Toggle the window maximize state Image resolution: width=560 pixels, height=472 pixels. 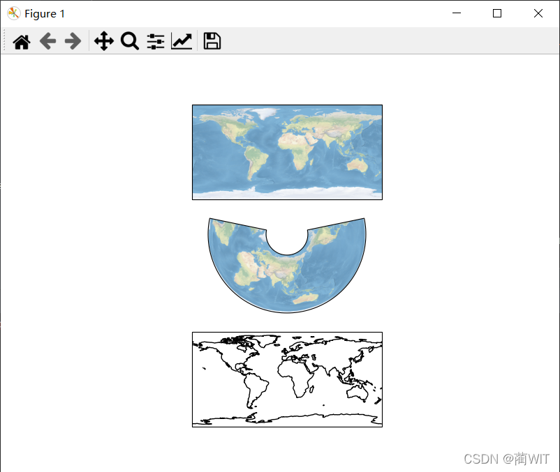pyautogui.click(x=496, y=13)
